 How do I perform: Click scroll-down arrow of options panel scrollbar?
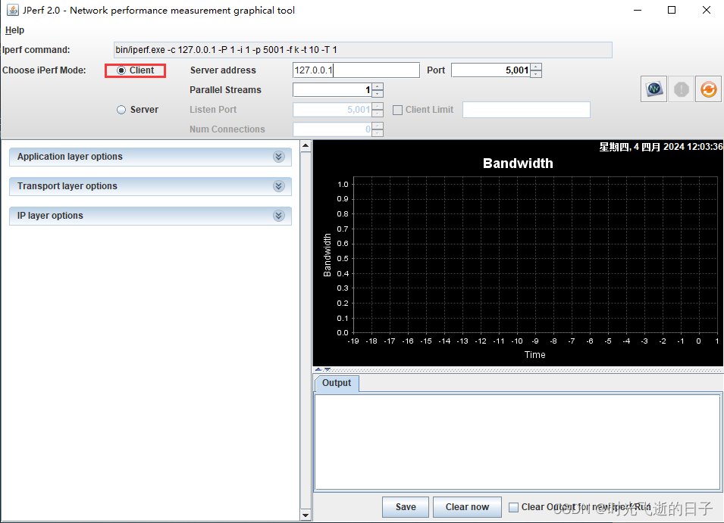(306, 515)
